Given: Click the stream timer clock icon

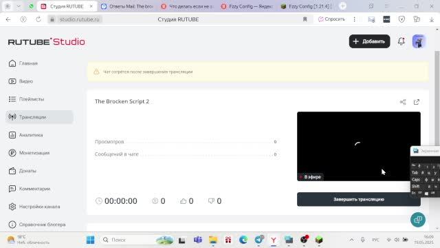Looking at the screenshot, I should [x=99, y=201].
